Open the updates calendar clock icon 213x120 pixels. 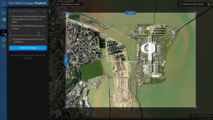(x=3, y=46)
